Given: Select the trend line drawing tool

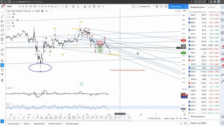Looking at the screenshot, I should click(2, 16).
